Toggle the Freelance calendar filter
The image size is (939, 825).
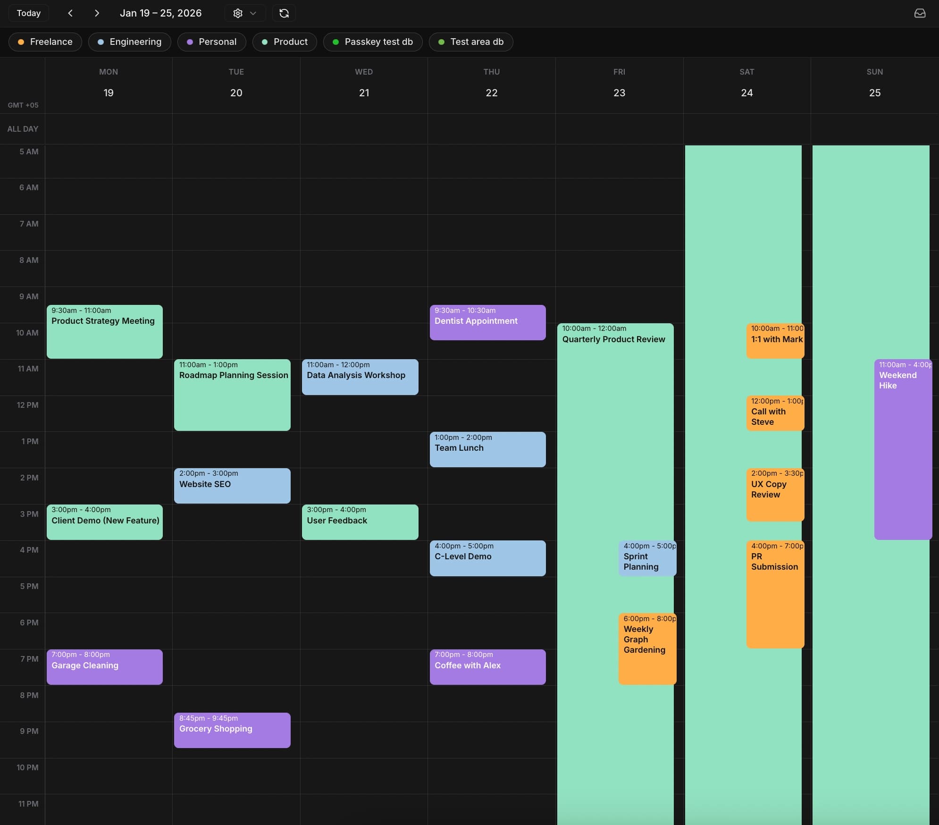45,42
